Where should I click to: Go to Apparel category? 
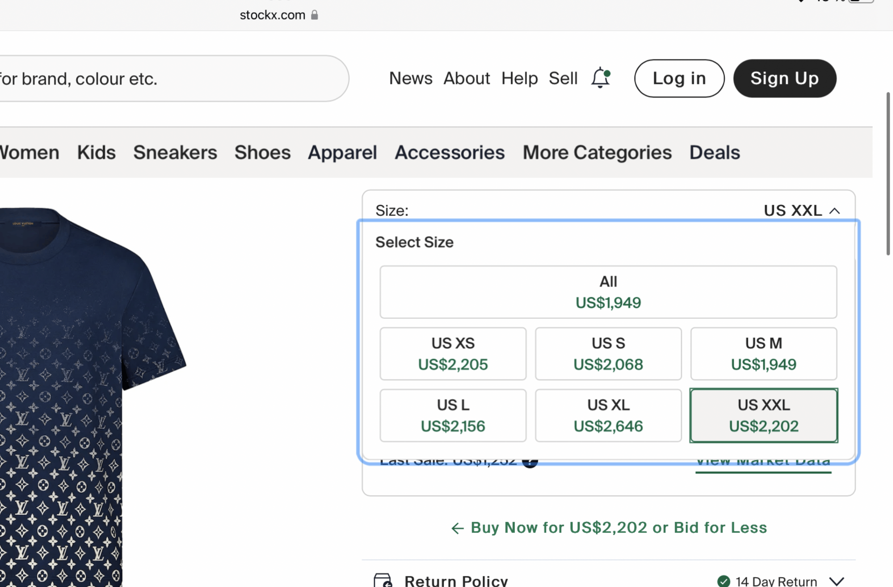point(342,152)
